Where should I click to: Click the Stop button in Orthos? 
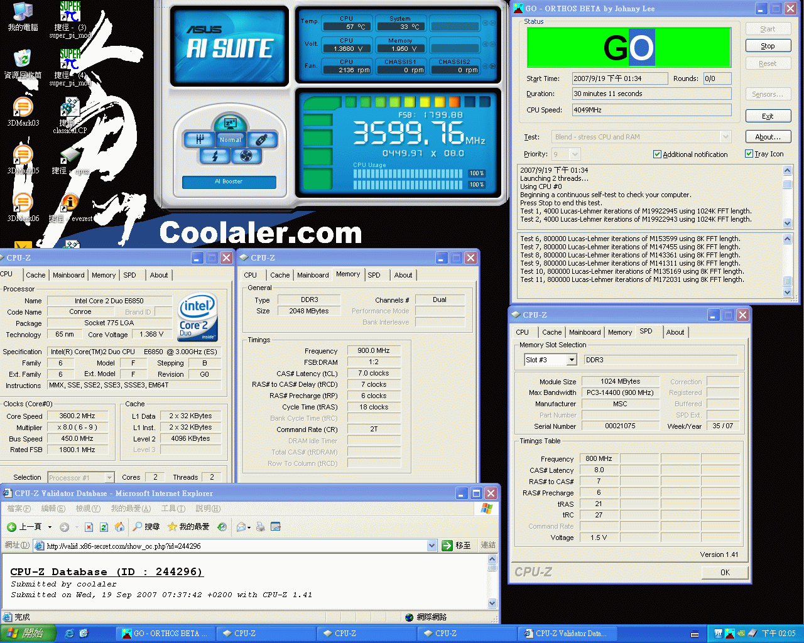coord(768,46)
